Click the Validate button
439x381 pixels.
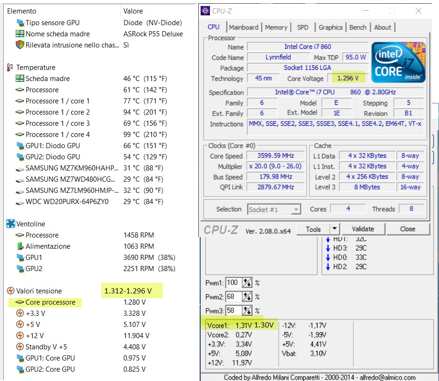[x=363, y=229]
